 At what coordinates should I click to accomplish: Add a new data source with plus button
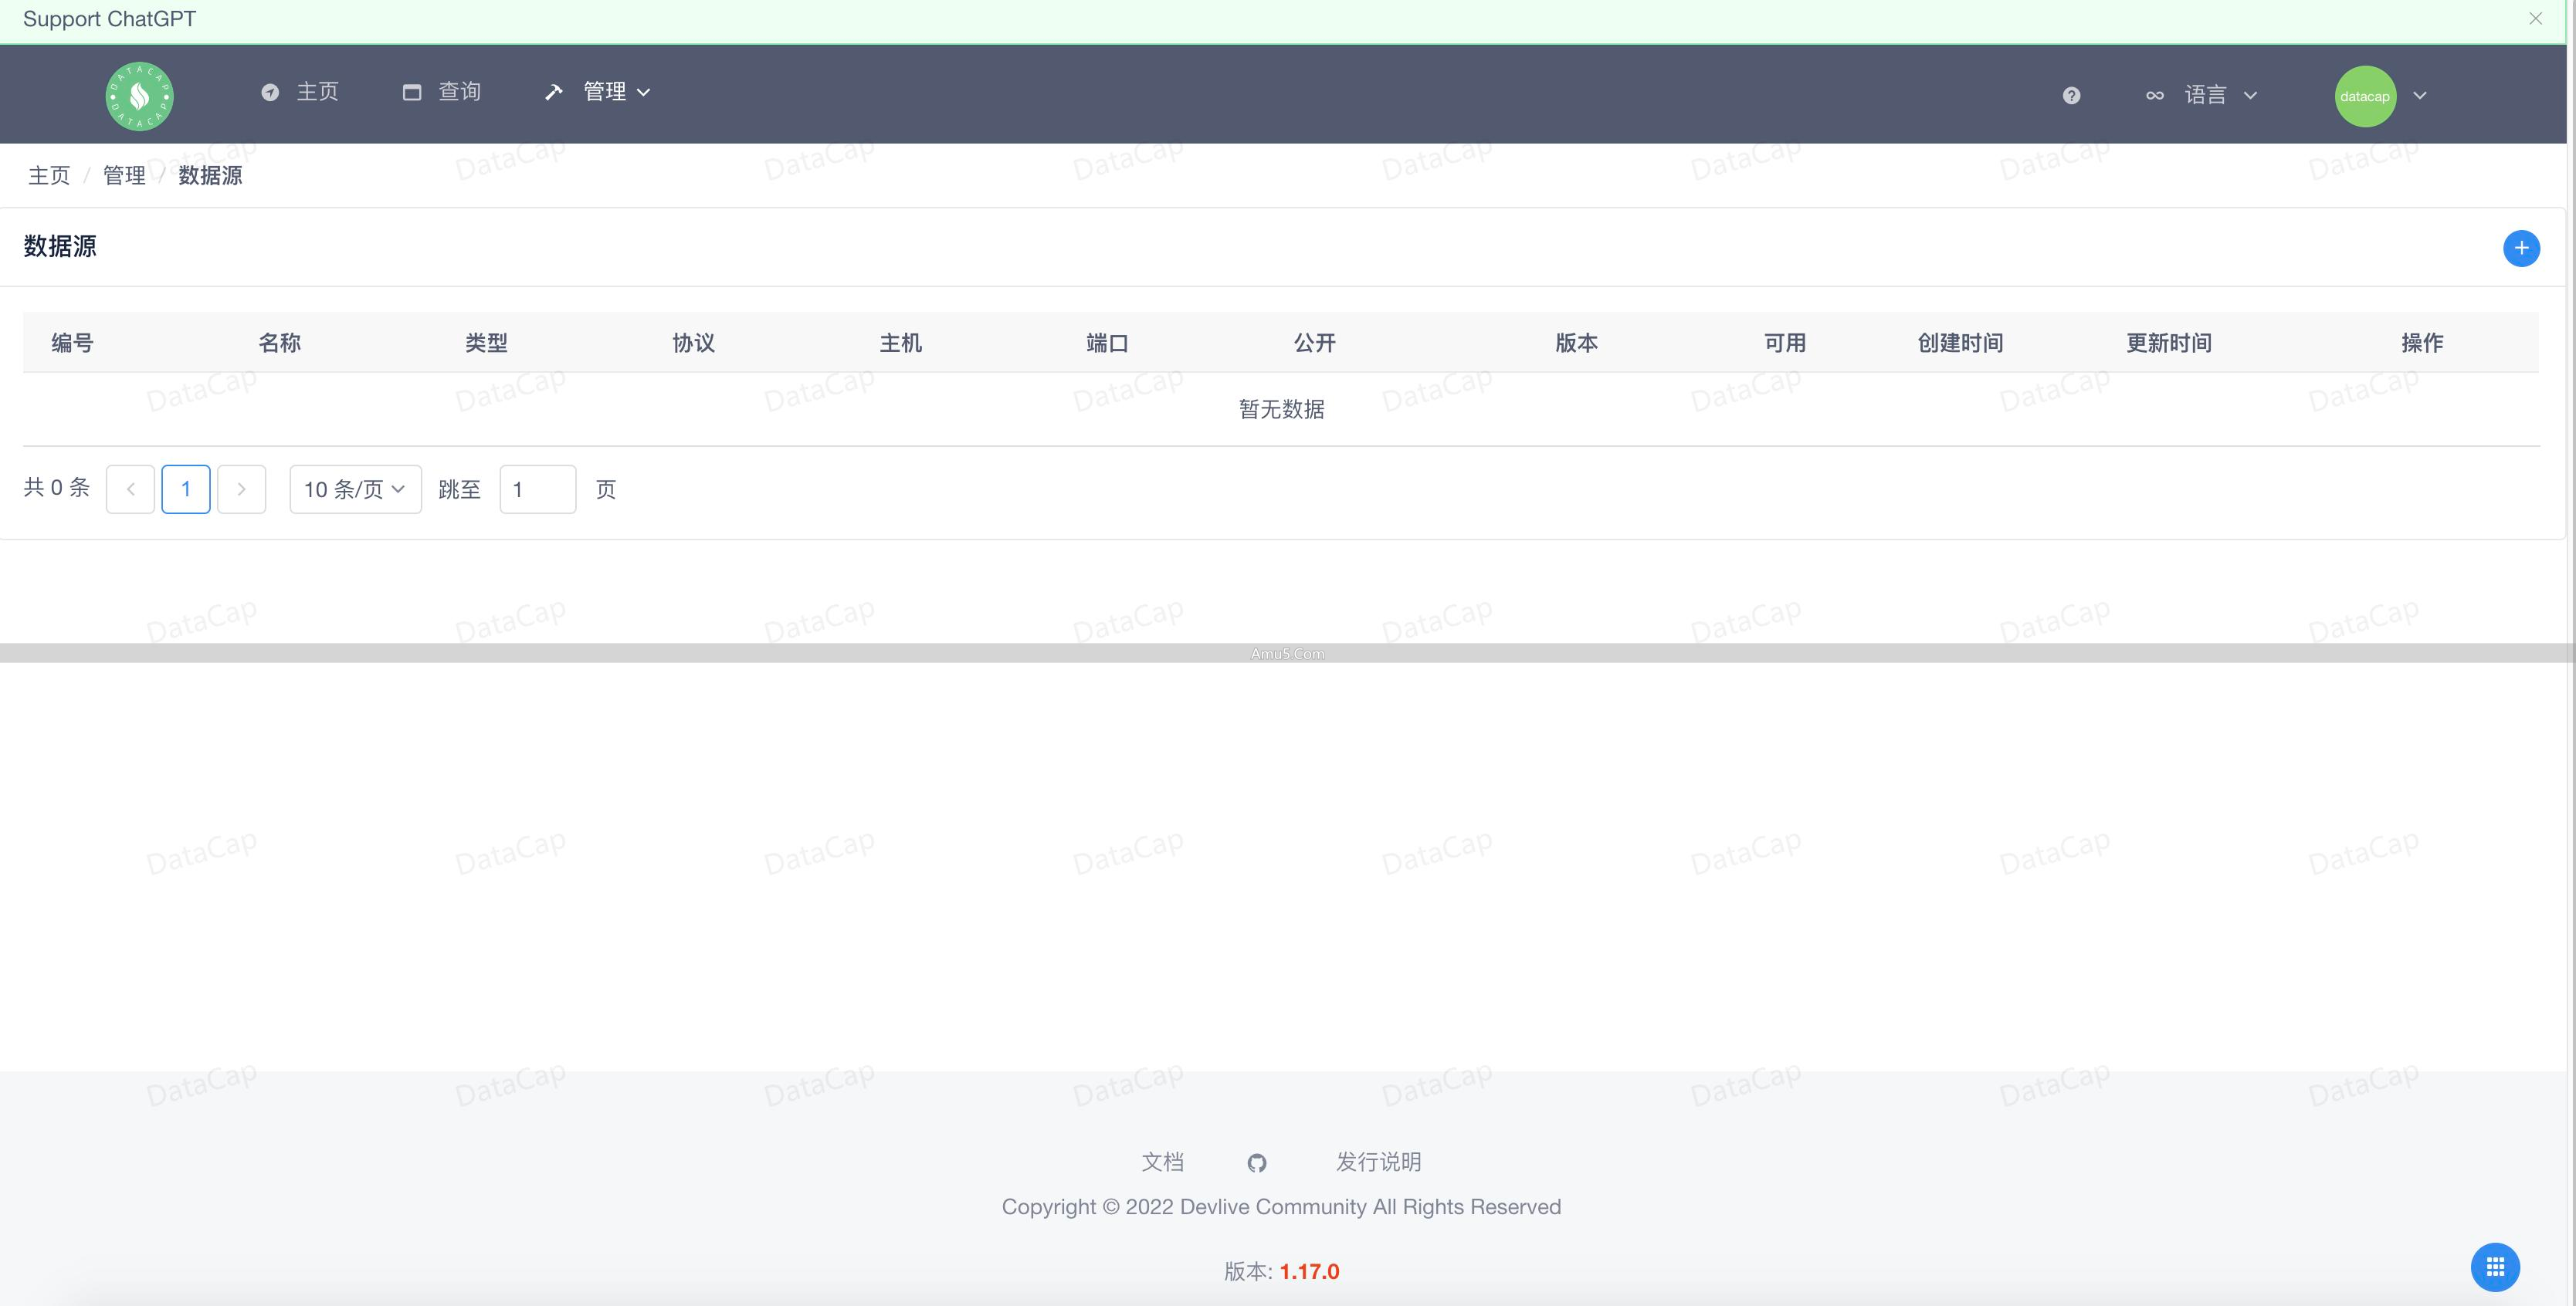[2521, 248]
